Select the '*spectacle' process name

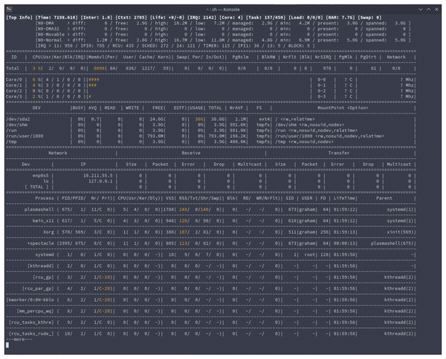(40, 243)
